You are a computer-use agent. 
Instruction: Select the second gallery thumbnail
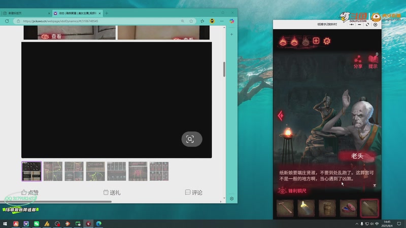[x=53, y=171]
